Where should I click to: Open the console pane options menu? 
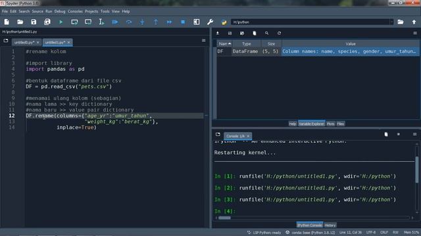click(415, 134)
